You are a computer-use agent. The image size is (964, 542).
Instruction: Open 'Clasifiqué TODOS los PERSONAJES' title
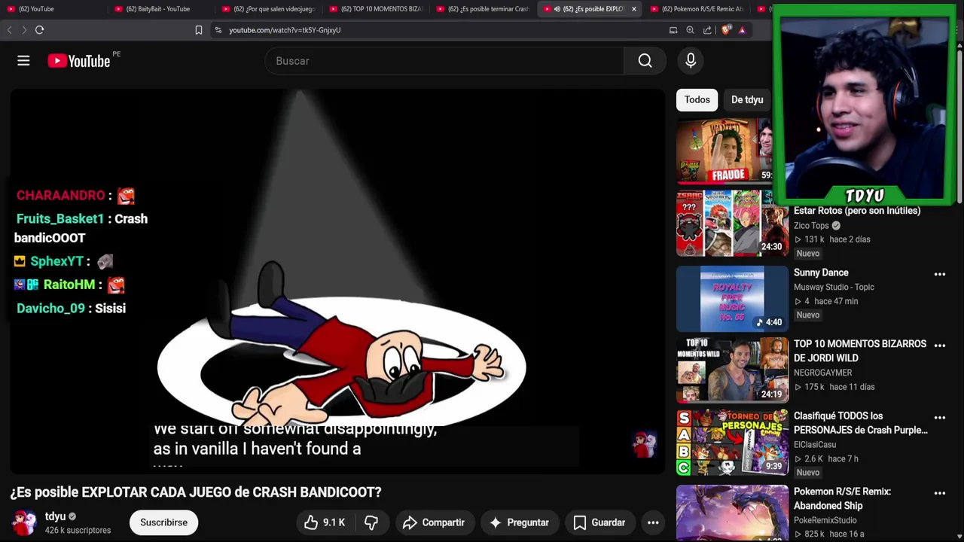click(x=861, y=423)
